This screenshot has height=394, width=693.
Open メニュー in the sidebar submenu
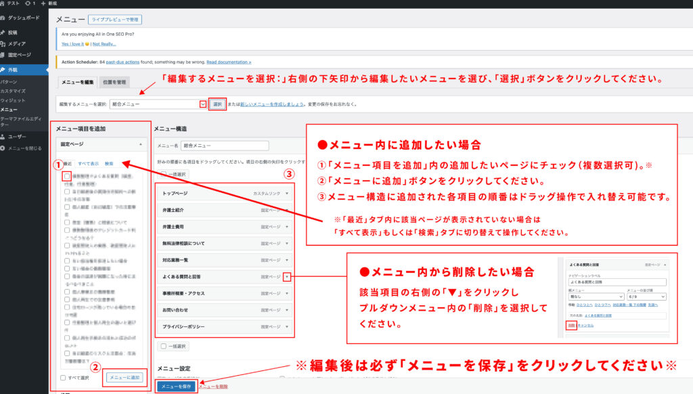[9, 110]
